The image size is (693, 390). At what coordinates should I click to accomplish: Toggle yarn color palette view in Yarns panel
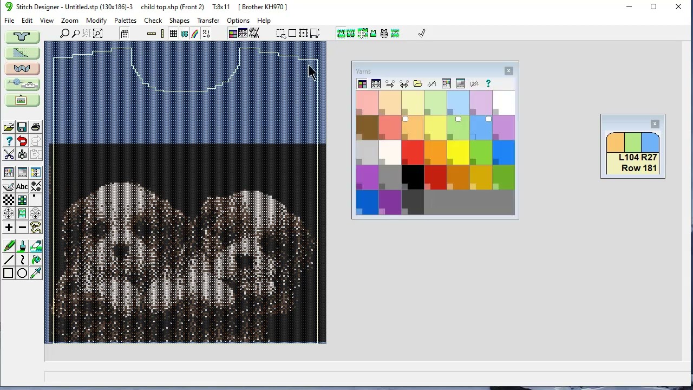(x=362, y=84)
